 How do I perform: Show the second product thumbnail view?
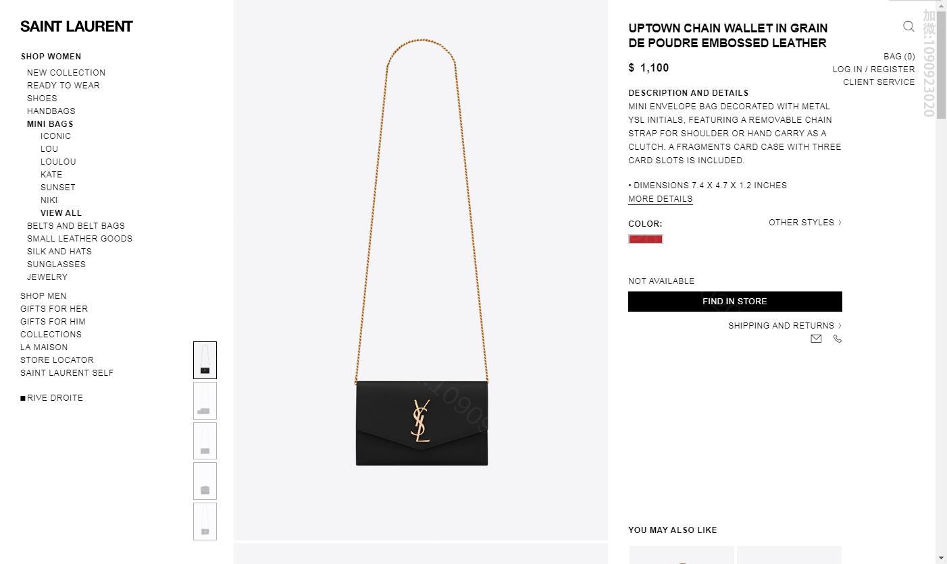(x=205, y=401)
